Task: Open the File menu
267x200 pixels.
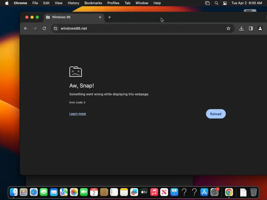Action: 35,3
